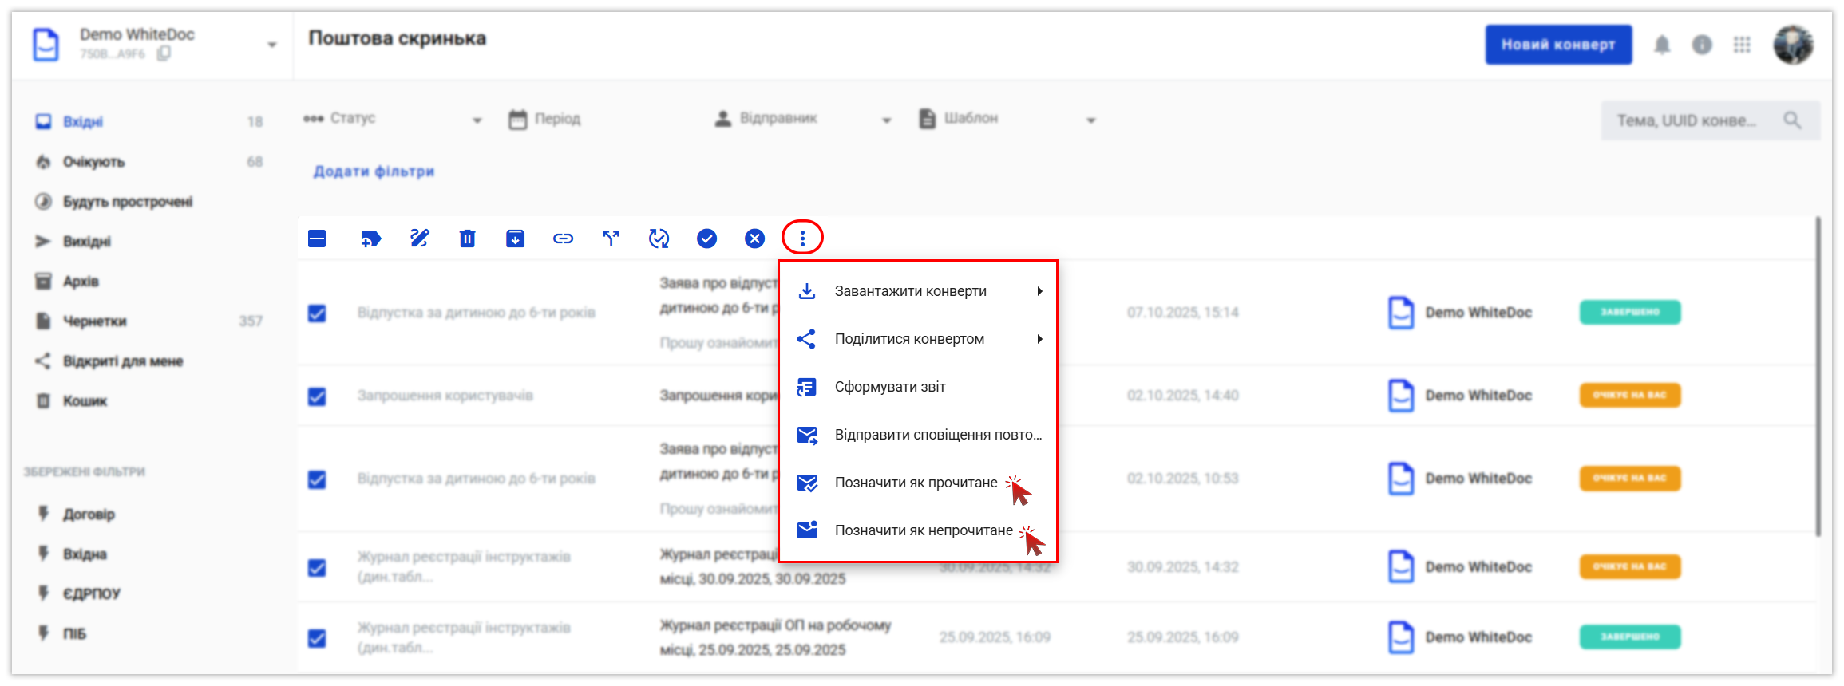Click the magnifier search icon
The image size is (1844, 686).
[x=1792, y=120]
